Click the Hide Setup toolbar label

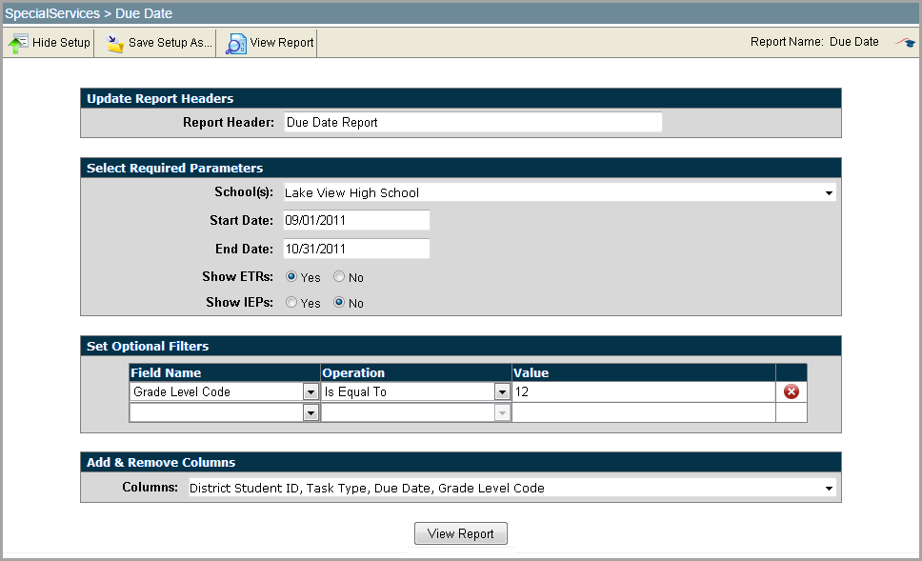61,43
